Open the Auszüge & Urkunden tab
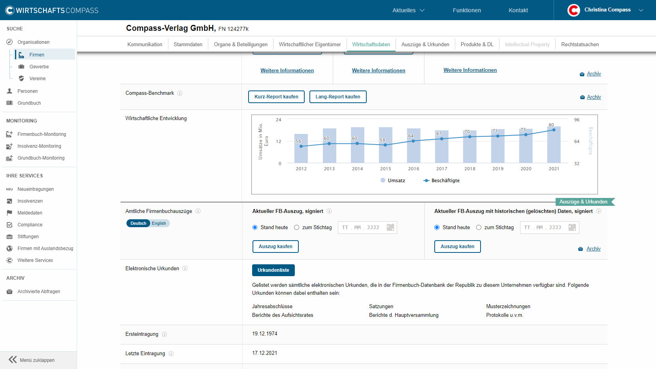The height and width of the screenshot is (369, 656). (425, 44)
